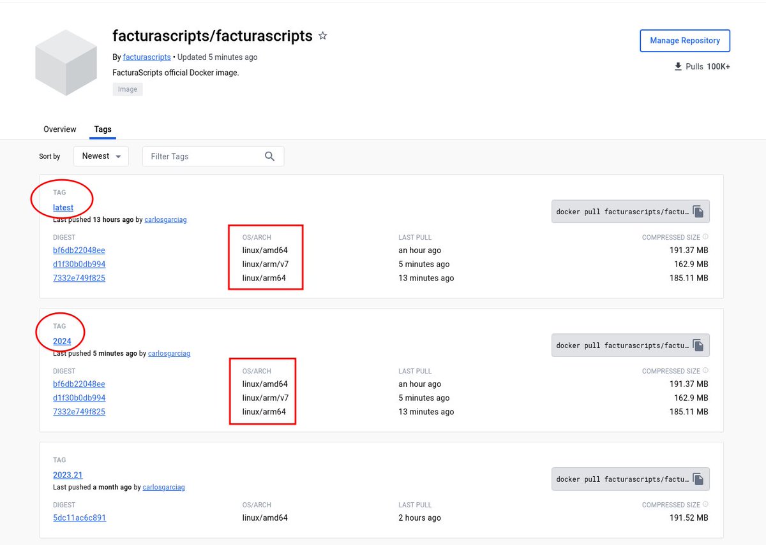Image resolution: width=766 pixels, height=545 pixels.
Task: Click the 162.9 MB size under latest tag
Action: coord(691,265)
